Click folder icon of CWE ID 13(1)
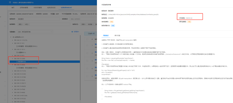This screenshot has height=103, width=233. coord(15,43)
